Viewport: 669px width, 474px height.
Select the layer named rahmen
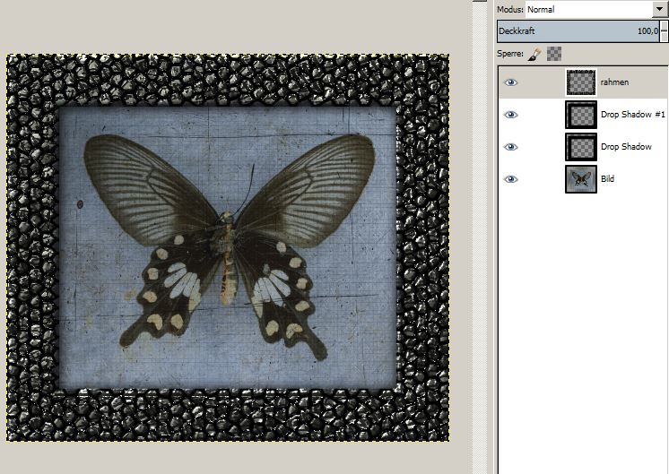click(x=614, y=82)
